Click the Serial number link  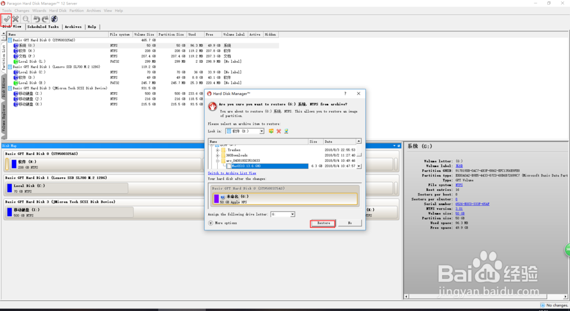(x=472, y=204)
